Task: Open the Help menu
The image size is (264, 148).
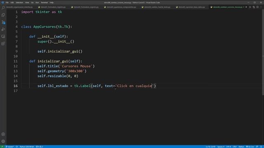Action: click(x=52, y=2)
